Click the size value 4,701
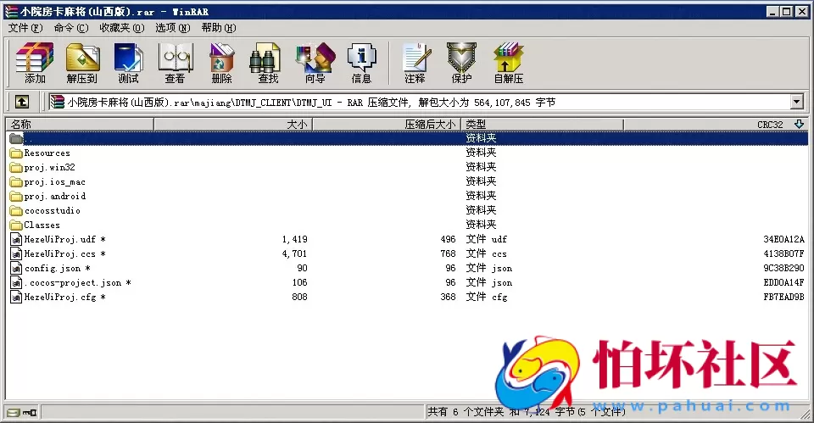Image resolution: width=814 pixels, height=423 pixels. (x=294, y=253)
